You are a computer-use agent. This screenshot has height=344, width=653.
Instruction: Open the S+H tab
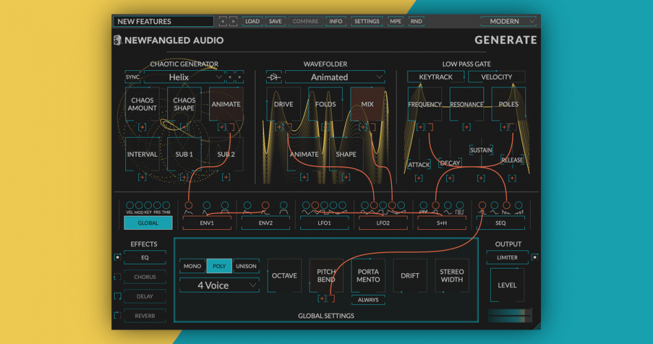442,223
